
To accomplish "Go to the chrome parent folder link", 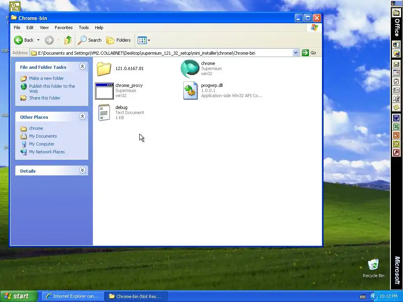I will [36, 128].
